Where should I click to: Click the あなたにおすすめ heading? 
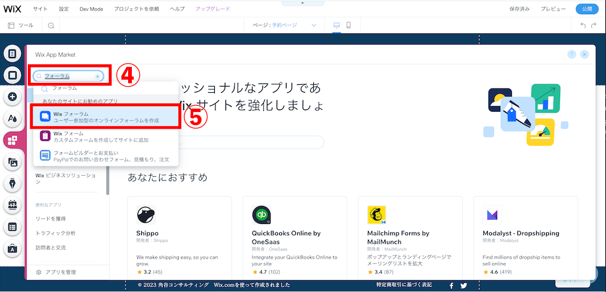167,178
